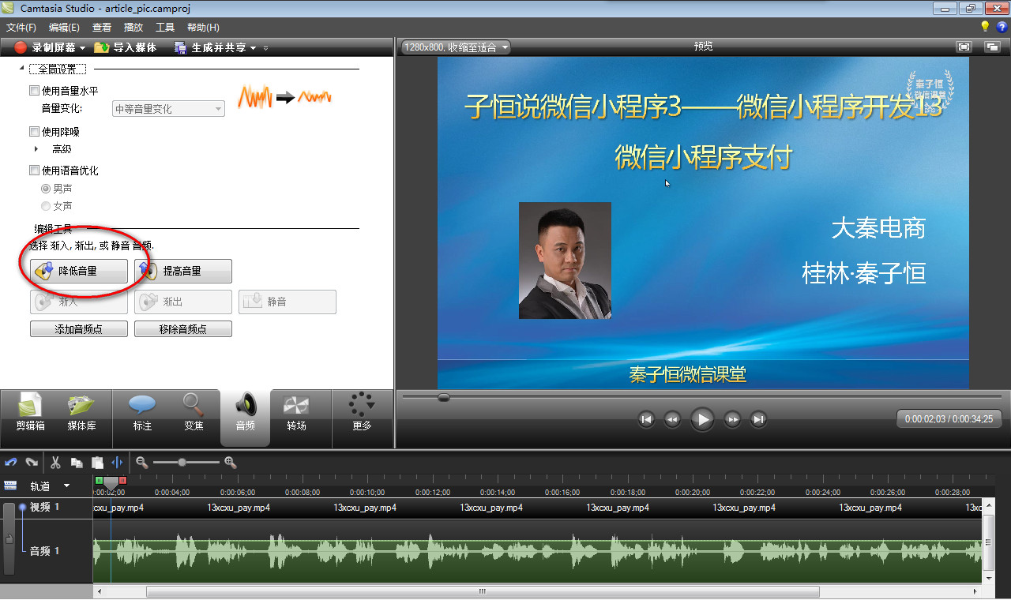
Task: Open the 标注 callouts tab
Action: (142, 412)
